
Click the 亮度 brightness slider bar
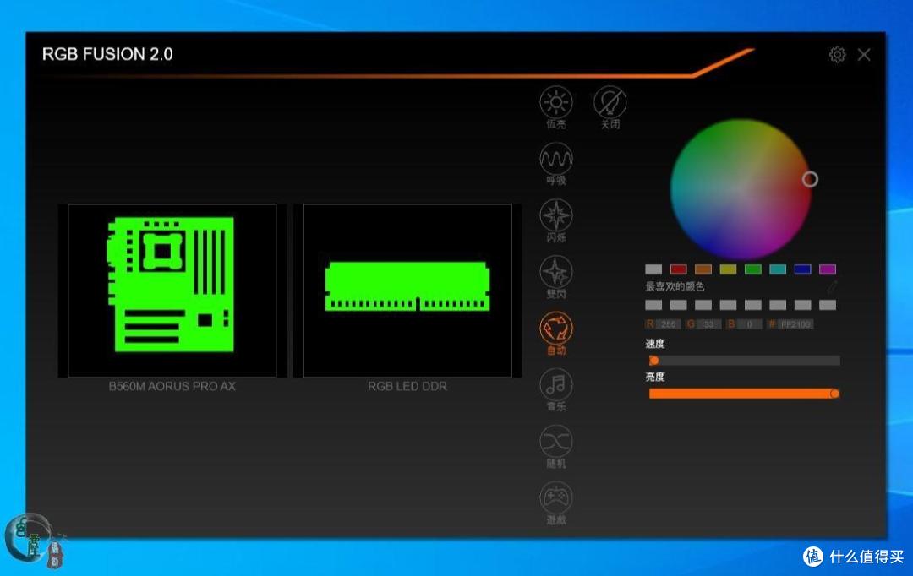(x=745, y=394)
